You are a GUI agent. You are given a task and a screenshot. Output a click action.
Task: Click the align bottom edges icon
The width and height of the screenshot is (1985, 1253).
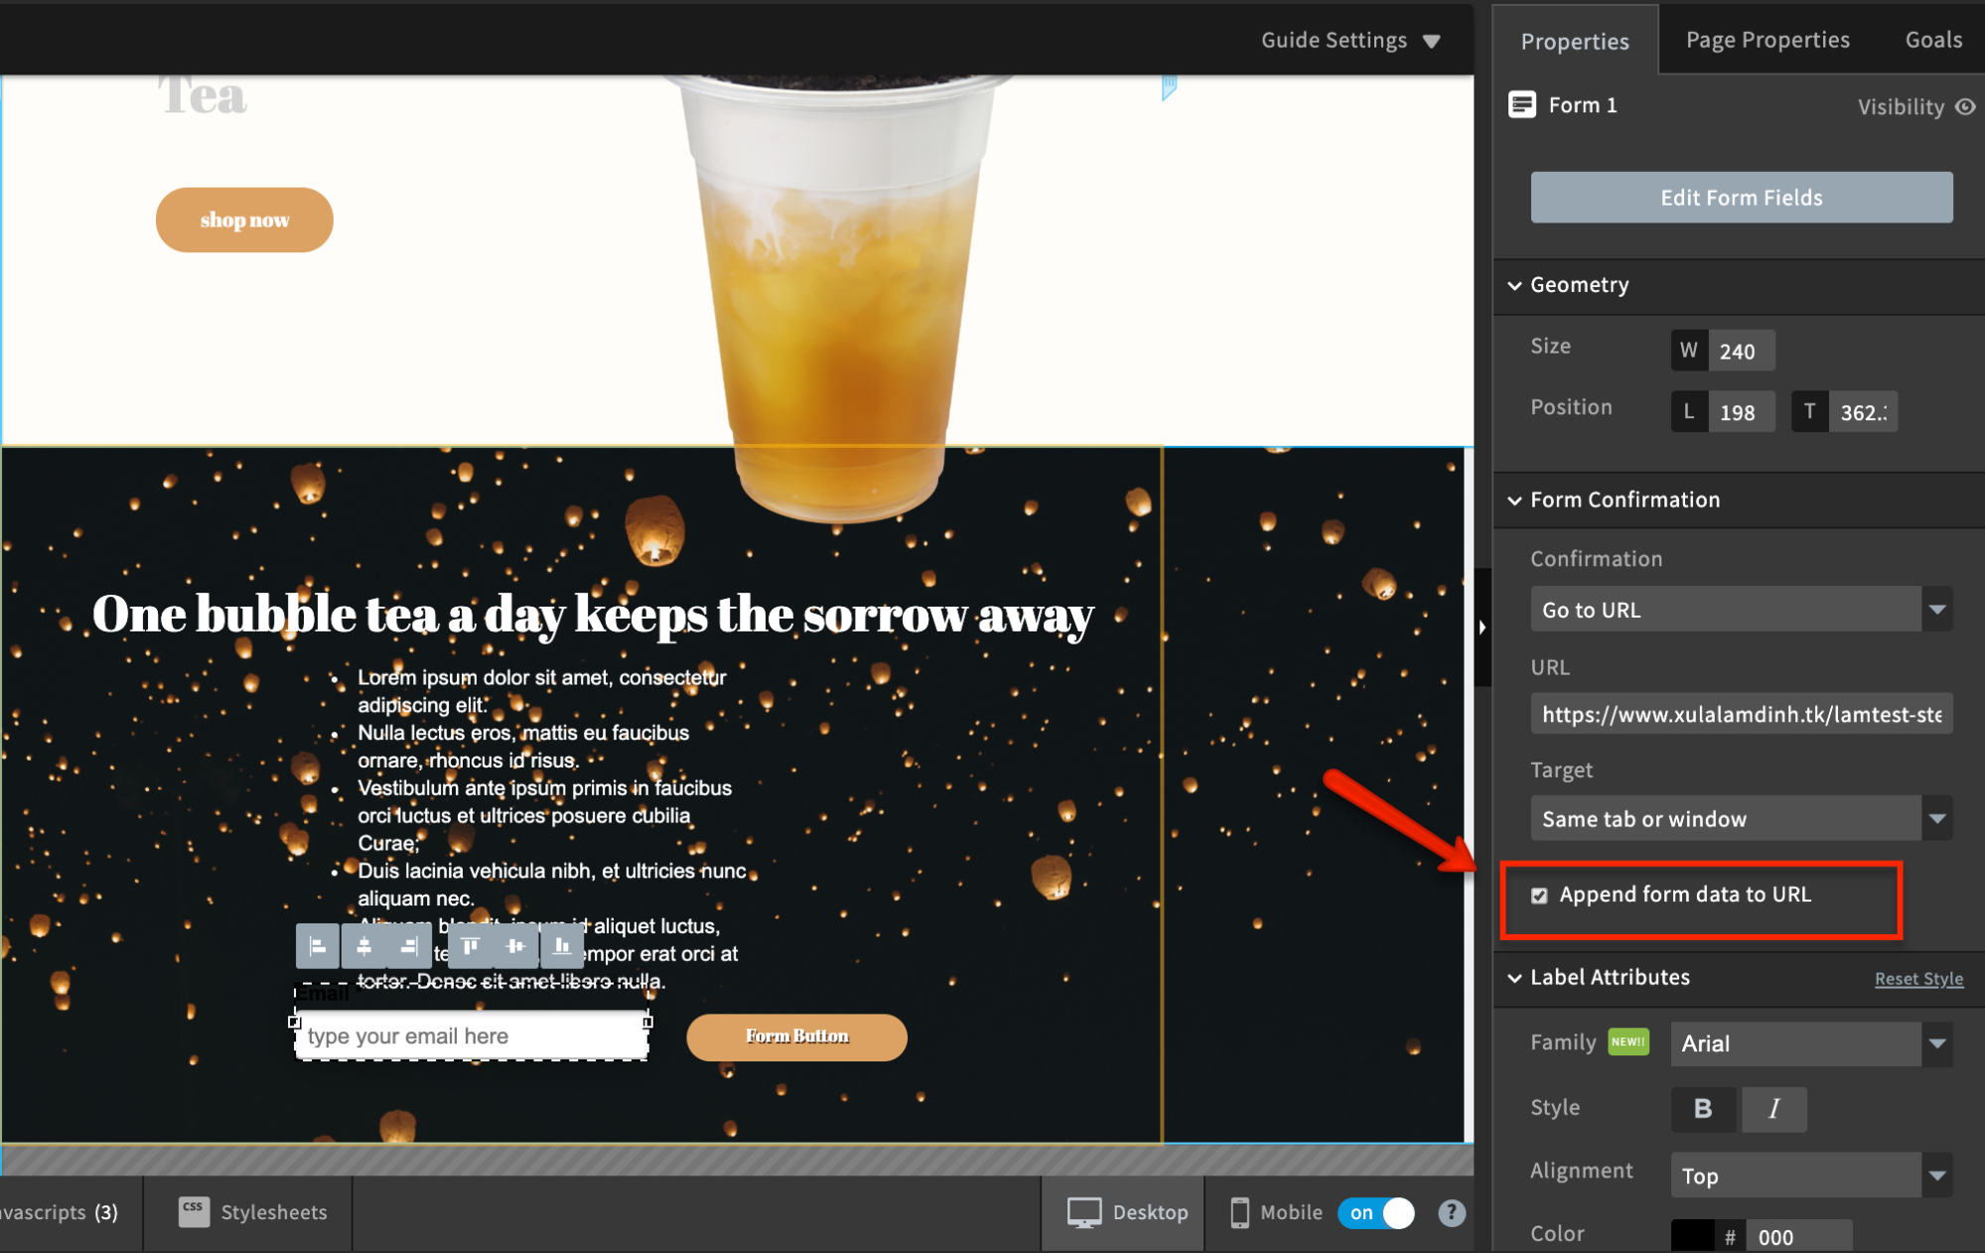(x=562, y=946)
